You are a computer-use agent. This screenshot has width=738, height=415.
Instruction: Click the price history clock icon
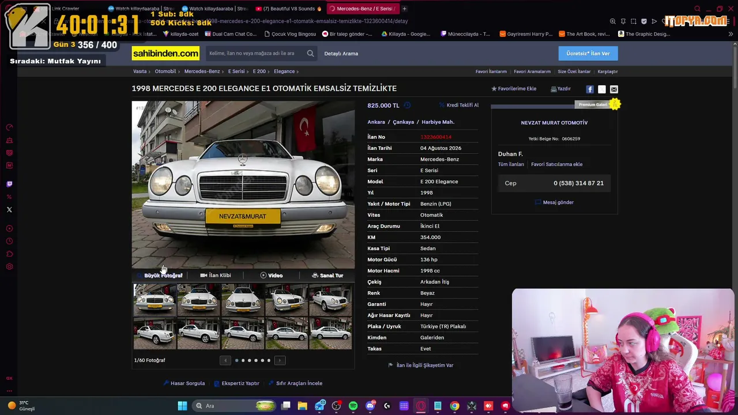pos(407,105)
